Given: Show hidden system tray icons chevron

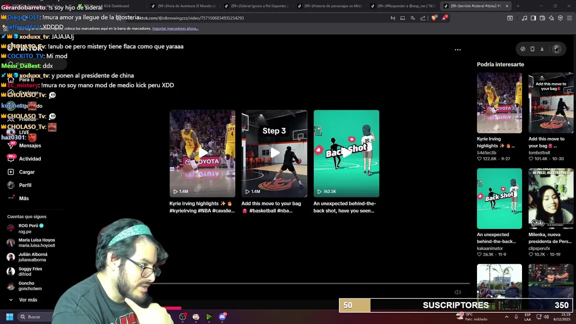Looking at the screenshot, I should (x=506, y=317).
